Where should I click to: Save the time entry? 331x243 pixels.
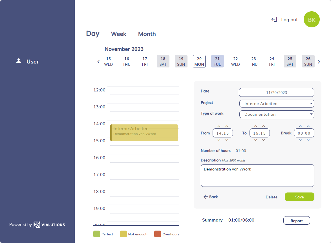click(x=299, y=197)
